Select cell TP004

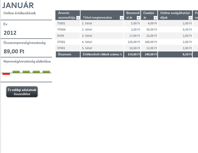[x=68, y=30]
